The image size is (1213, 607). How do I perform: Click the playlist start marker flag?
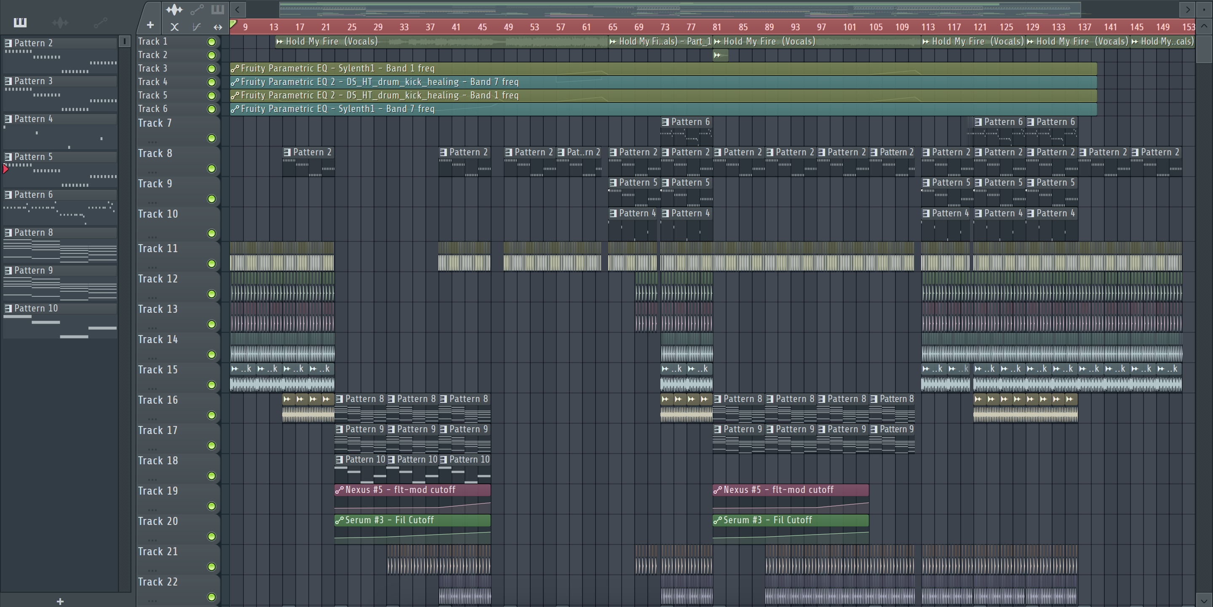[x=233, y=24]
